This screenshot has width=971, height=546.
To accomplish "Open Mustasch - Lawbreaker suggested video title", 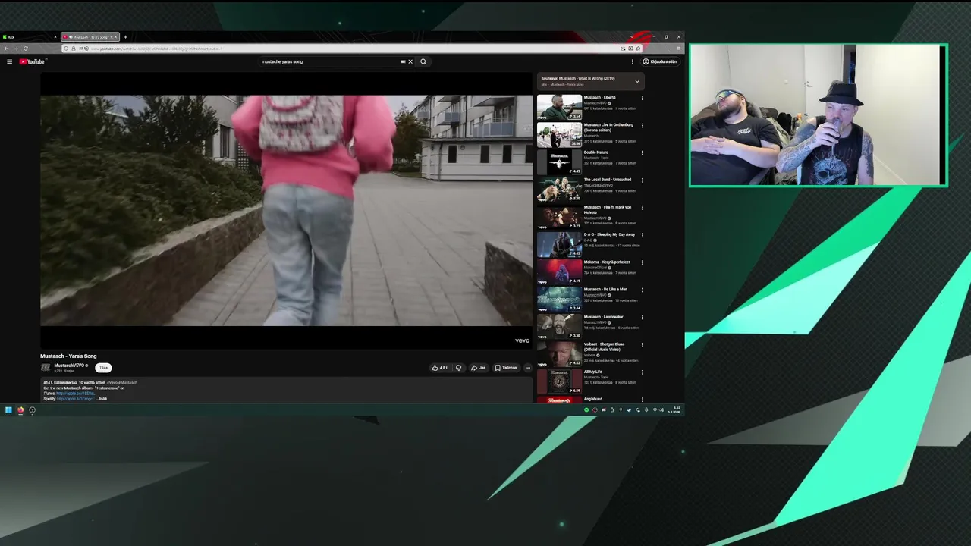I will 604,317.
